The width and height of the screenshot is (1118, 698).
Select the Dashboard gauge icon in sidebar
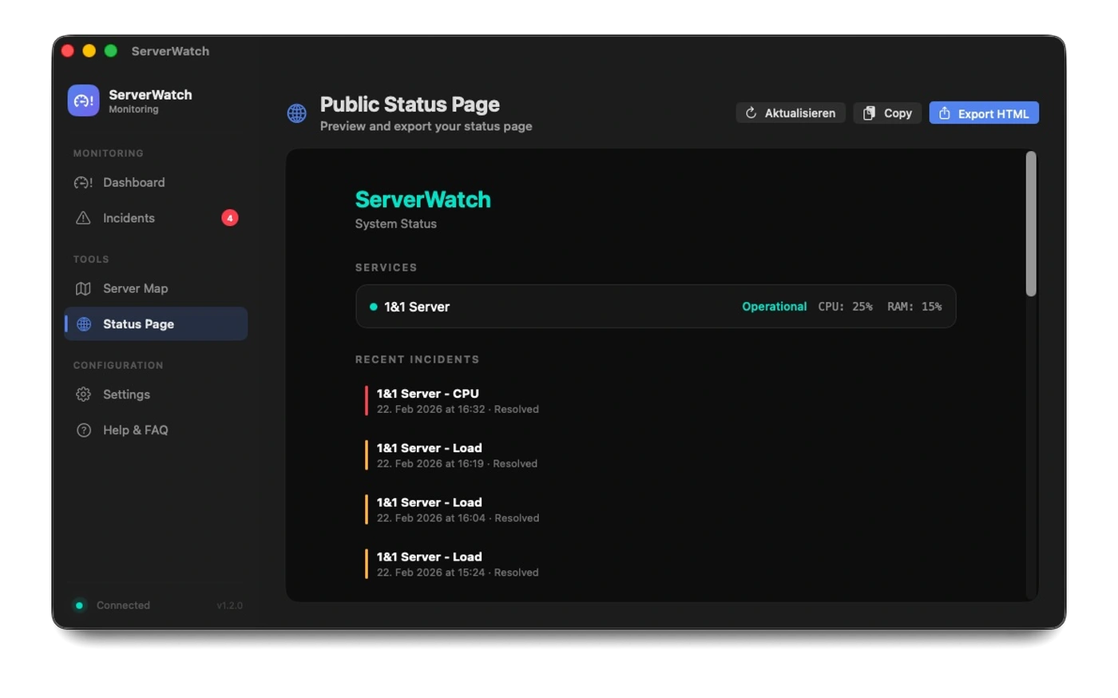83,182
